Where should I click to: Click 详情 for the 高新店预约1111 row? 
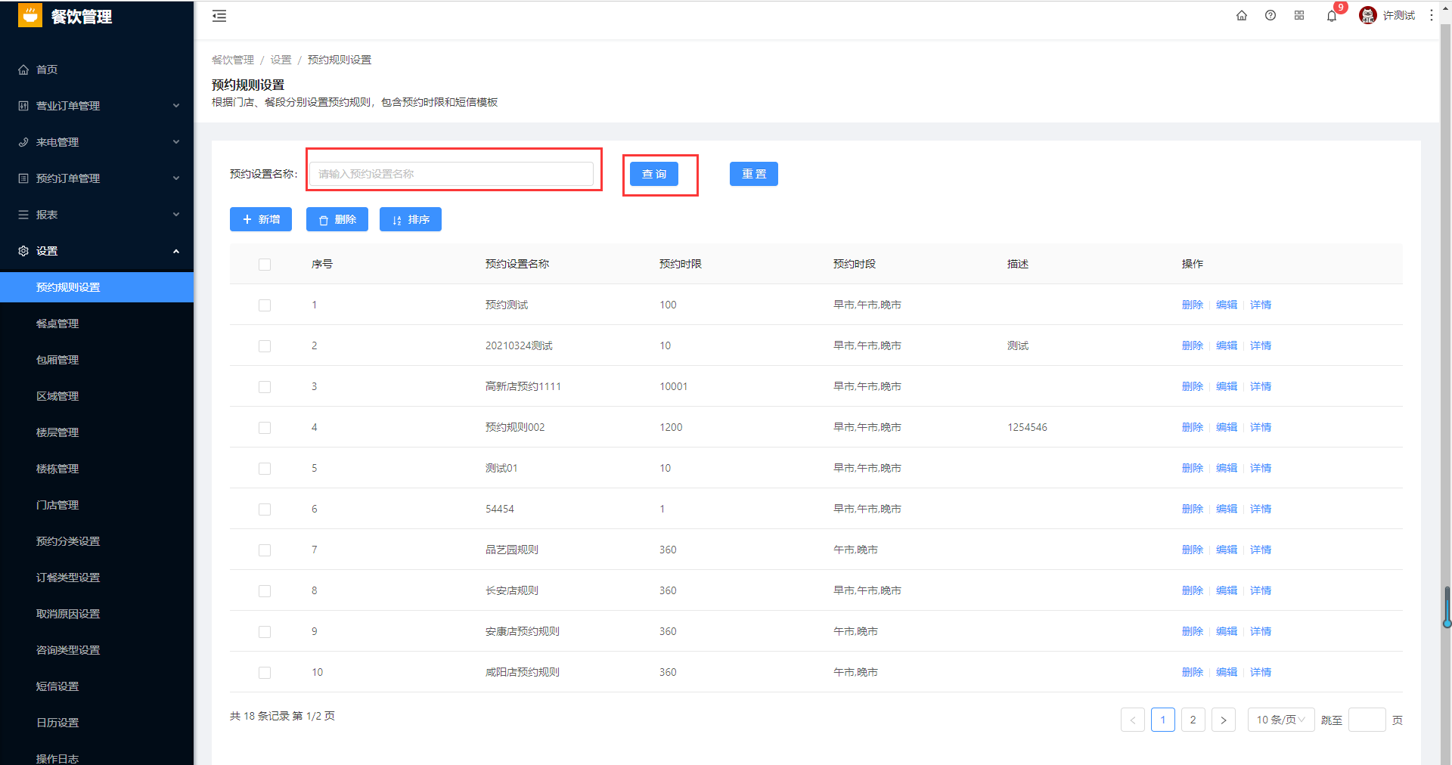tap(1261, 386)
